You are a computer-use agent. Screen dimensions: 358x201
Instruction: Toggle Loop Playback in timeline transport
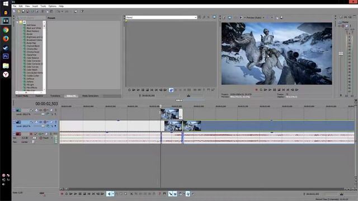coord(67,194)
